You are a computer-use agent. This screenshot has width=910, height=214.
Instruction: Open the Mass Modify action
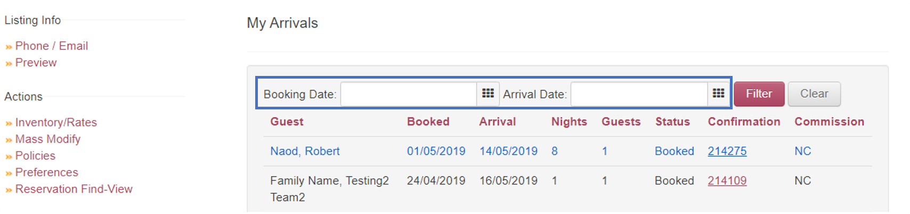pos(48,139)
